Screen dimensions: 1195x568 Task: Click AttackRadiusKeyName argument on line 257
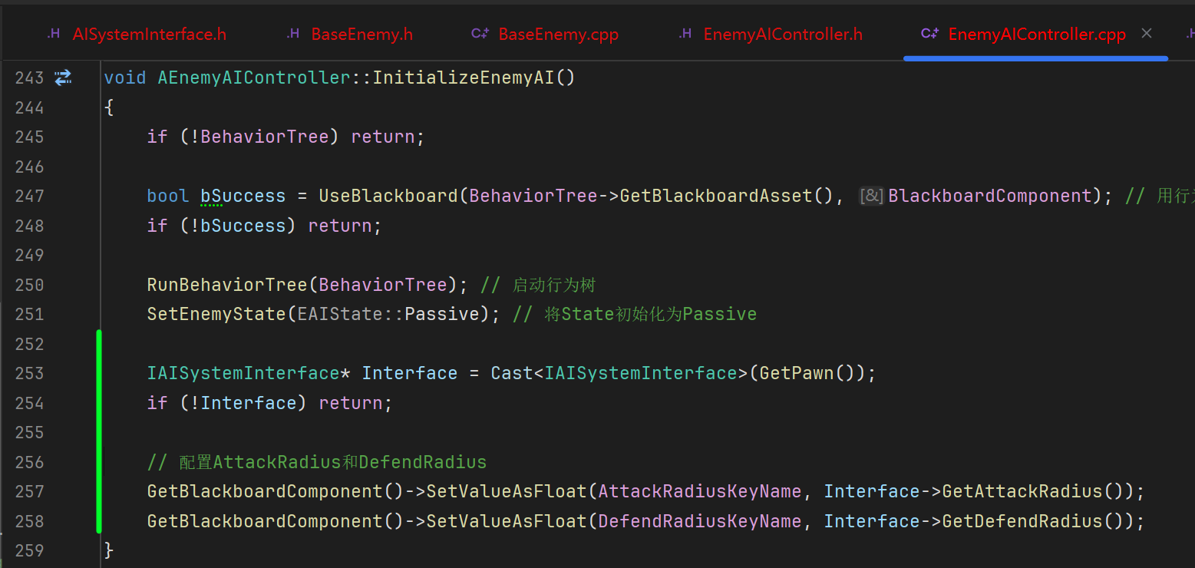(700, 491)
